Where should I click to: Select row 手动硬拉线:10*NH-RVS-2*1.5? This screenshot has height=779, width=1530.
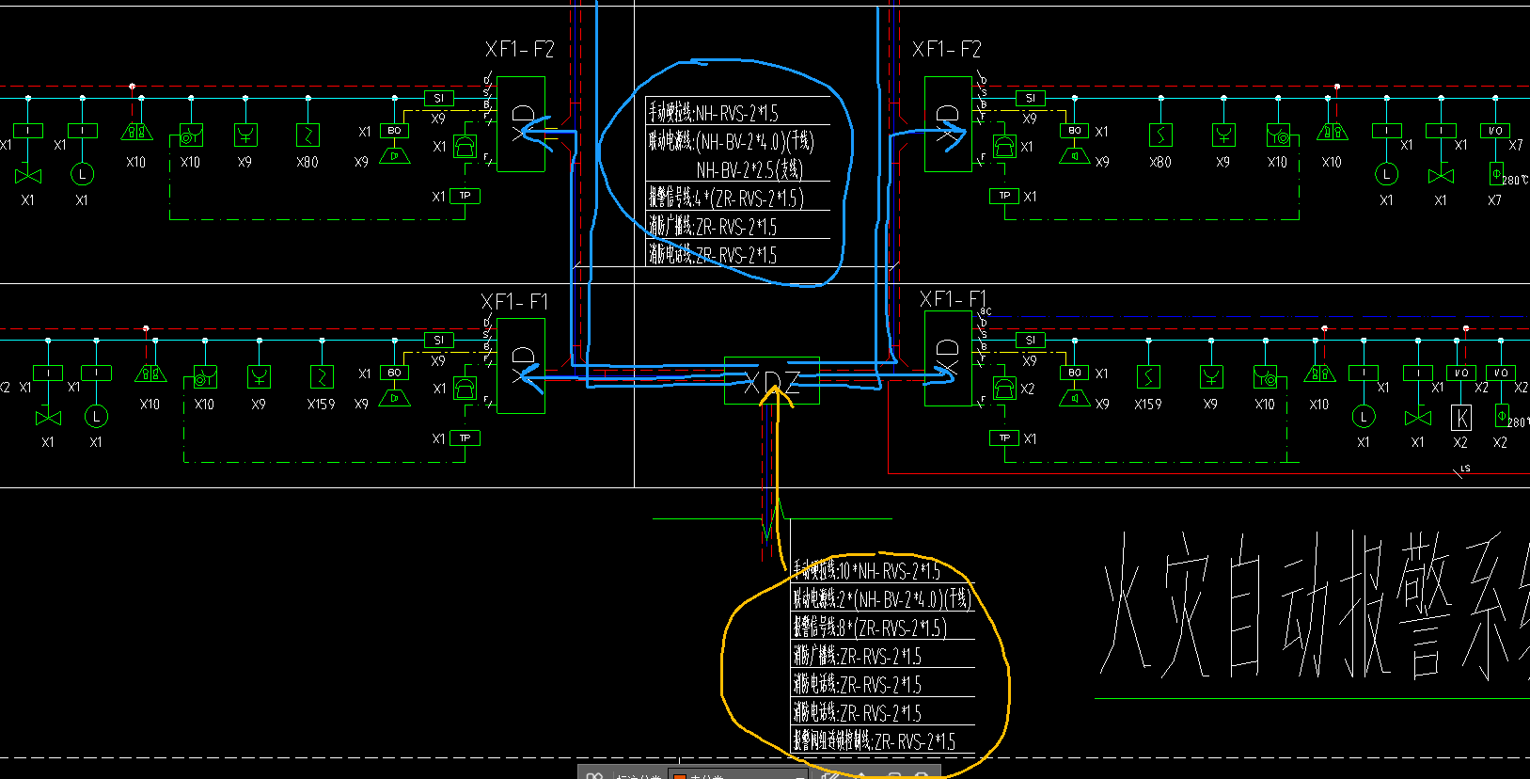click(866, 570)
